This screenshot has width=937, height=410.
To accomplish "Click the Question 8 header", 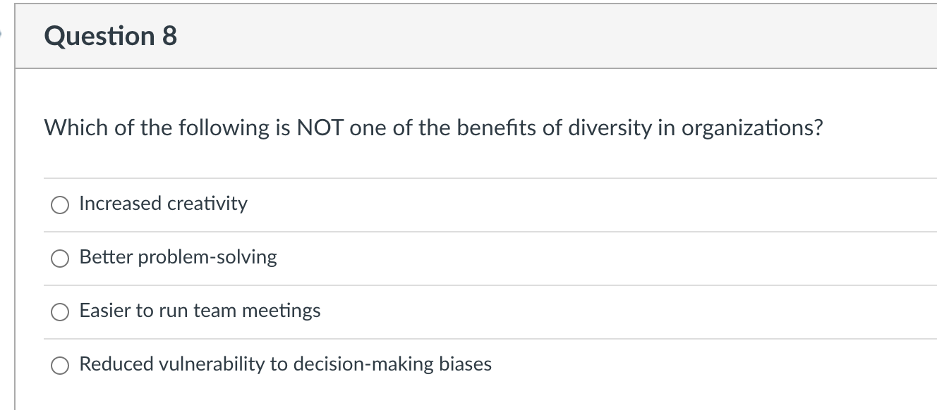I will click(110, 35).
